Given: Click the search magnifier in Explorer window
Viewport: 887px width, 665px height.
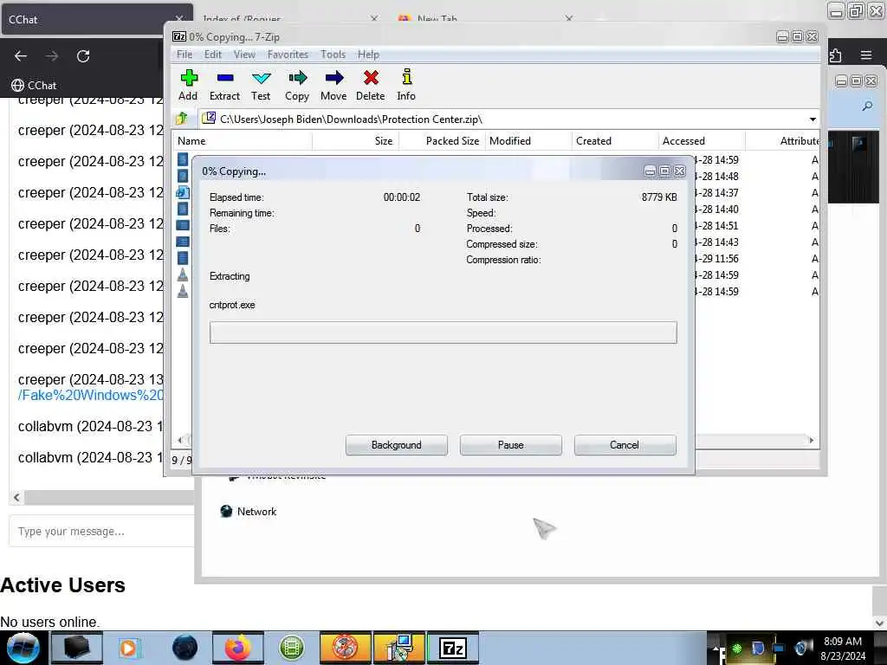Looking at the screenshot, I should tap(867, 106).
